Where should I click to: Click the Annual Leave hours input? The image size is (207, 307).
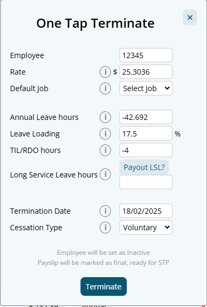click(146, 117)
